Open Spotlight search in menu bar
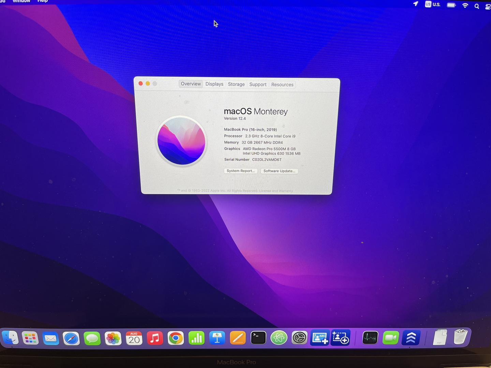 [477, 6]
